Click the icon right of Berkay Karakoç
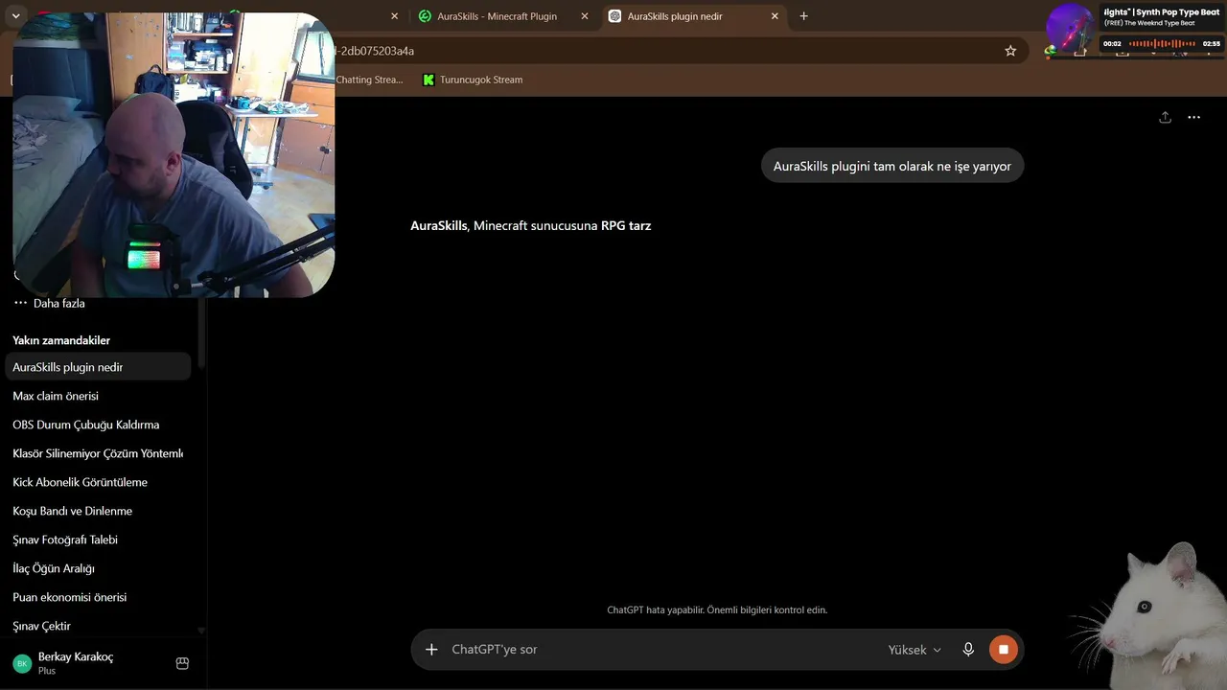 [182, 663]
